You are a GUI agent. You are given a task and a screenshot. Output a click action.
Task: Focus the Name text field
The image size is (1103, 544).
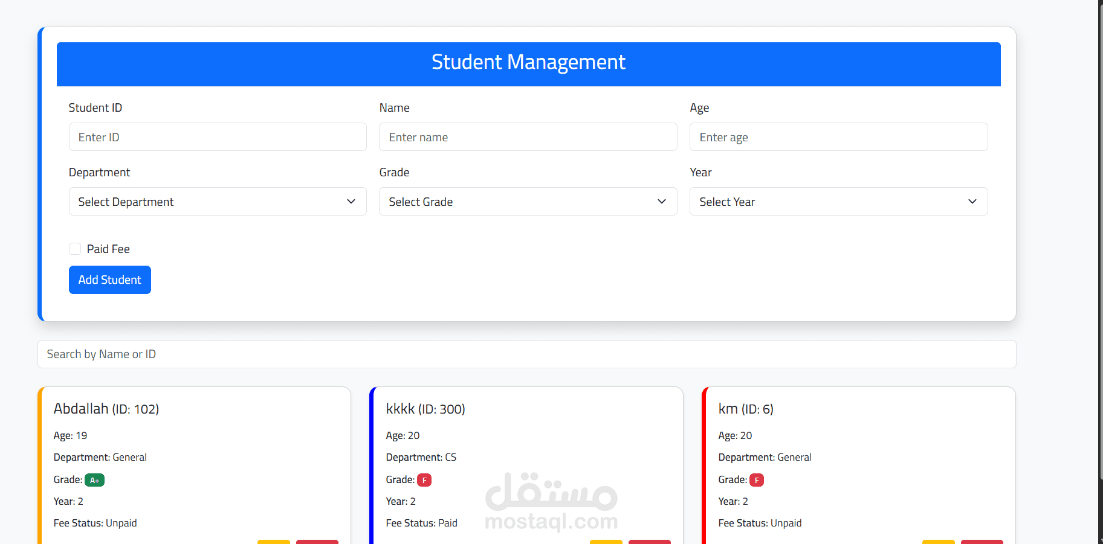(528, 137)
